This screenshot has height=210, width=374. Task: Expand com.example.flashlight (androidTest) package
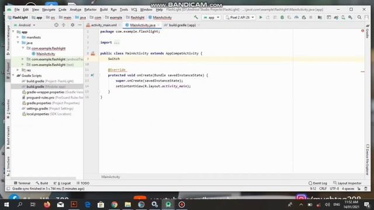coord(23,59)
